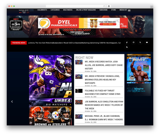The height and width of the screenshot is (135, 160).
Task: Open Michael Penix Jr. NFC Week 7 article
Action: click(104, 118)
